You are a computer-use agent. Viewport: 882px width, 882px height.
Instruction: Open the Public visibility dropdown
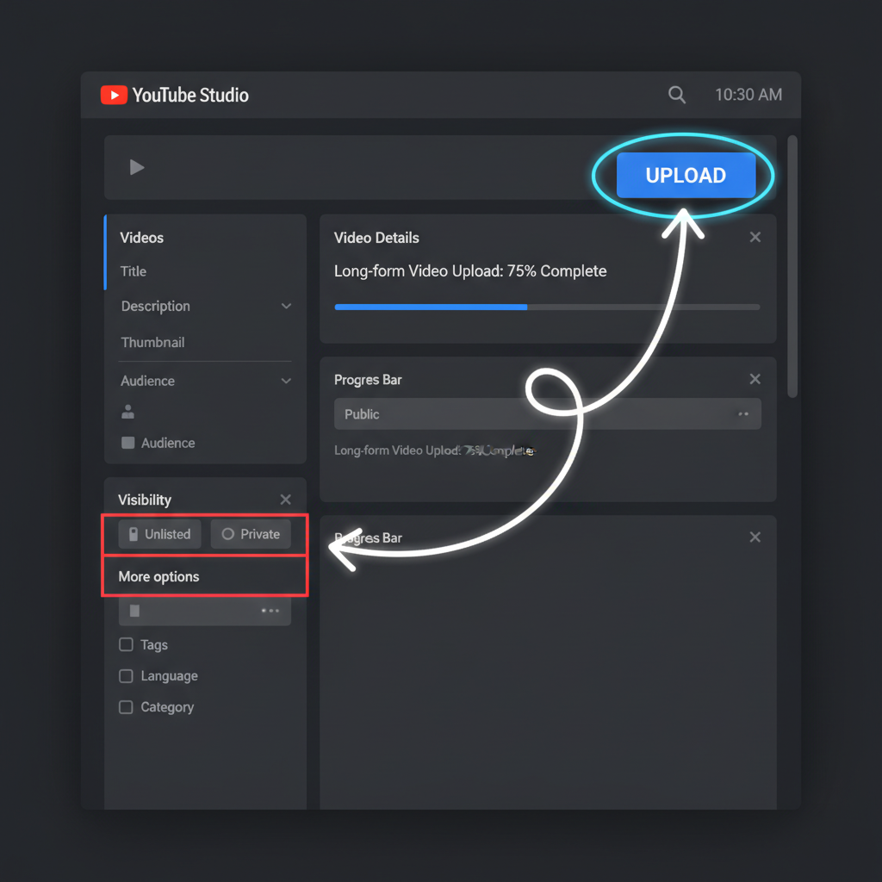click(x=547, y=414)
